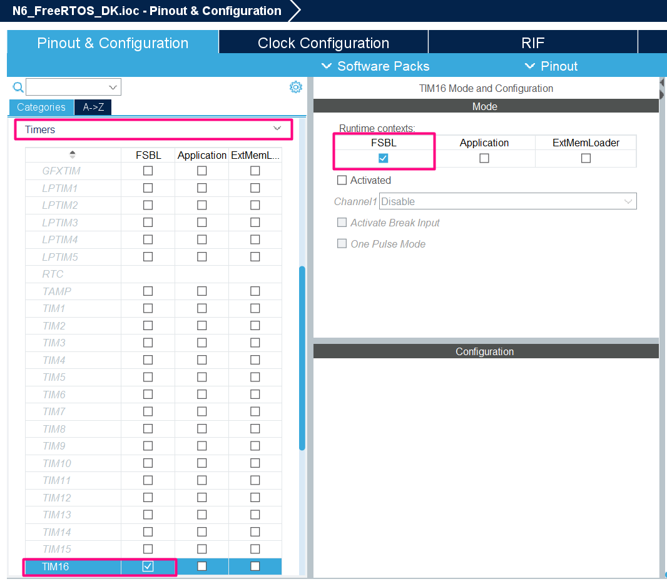Switch to the A->Z peripheral view
Screen dimensions: 667x584
coord(93,107)
